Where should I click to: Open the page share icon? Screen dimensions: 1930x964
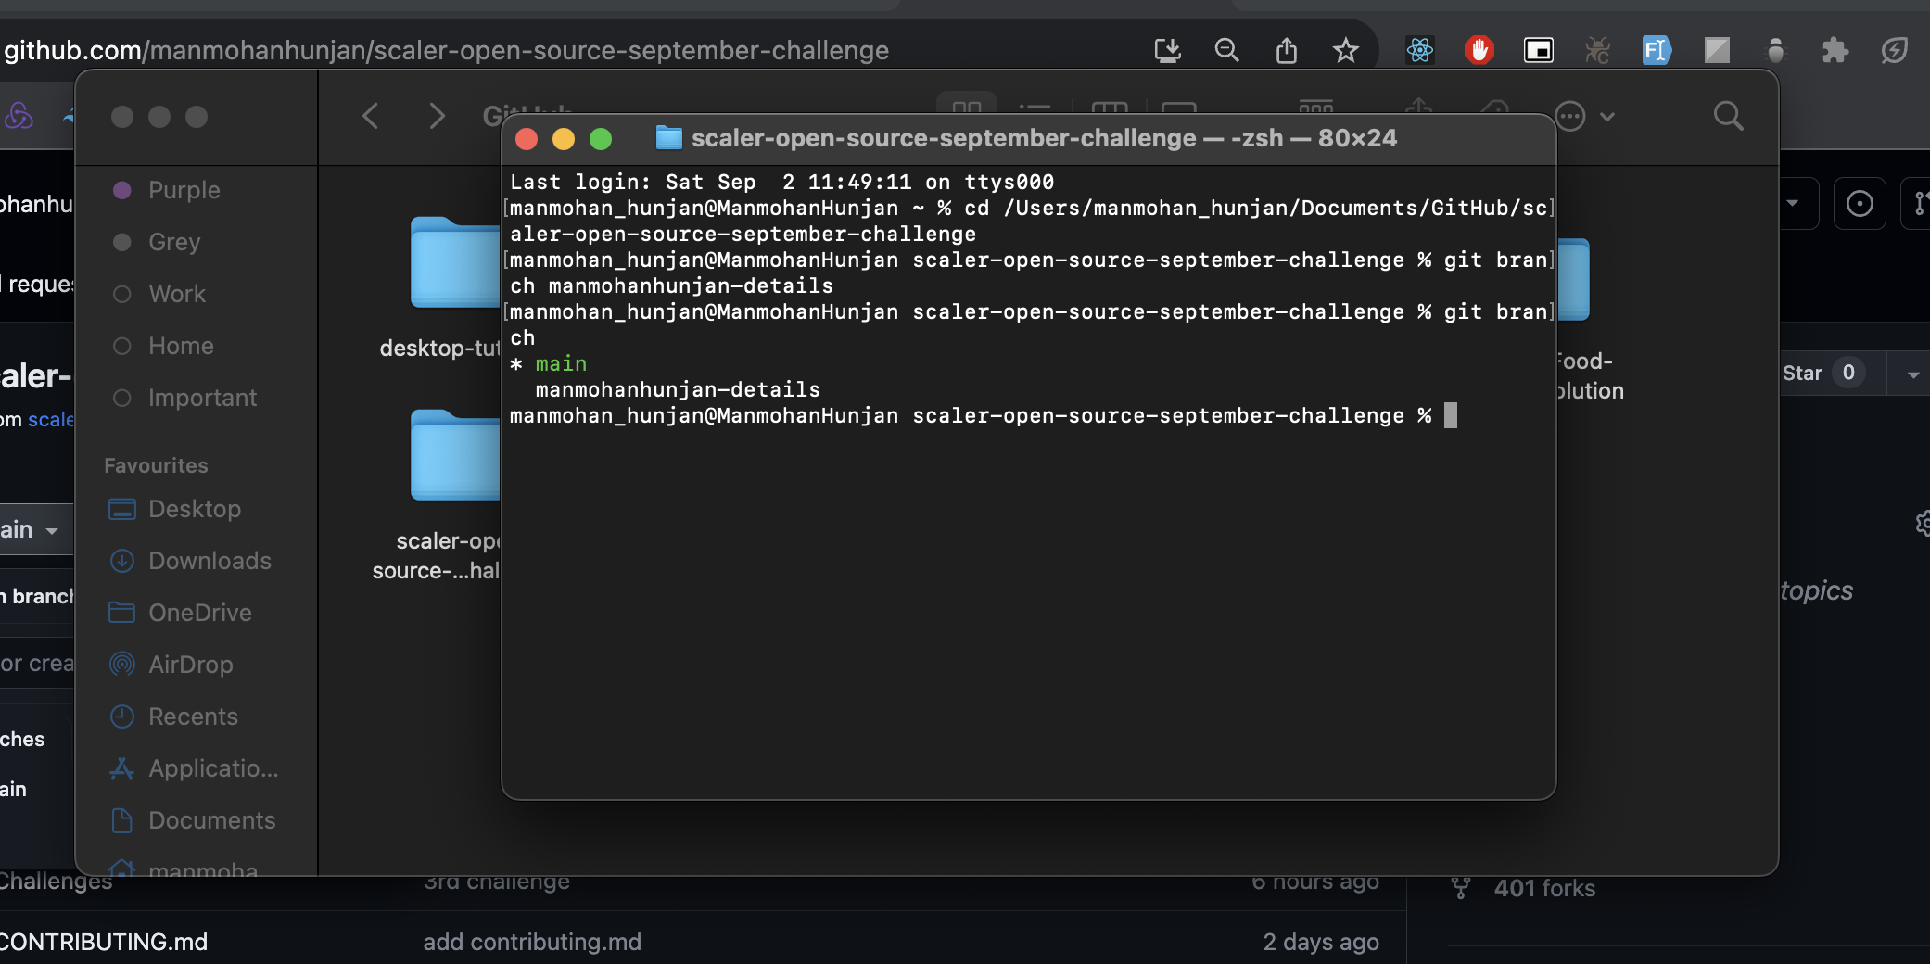pos(1288,50)
